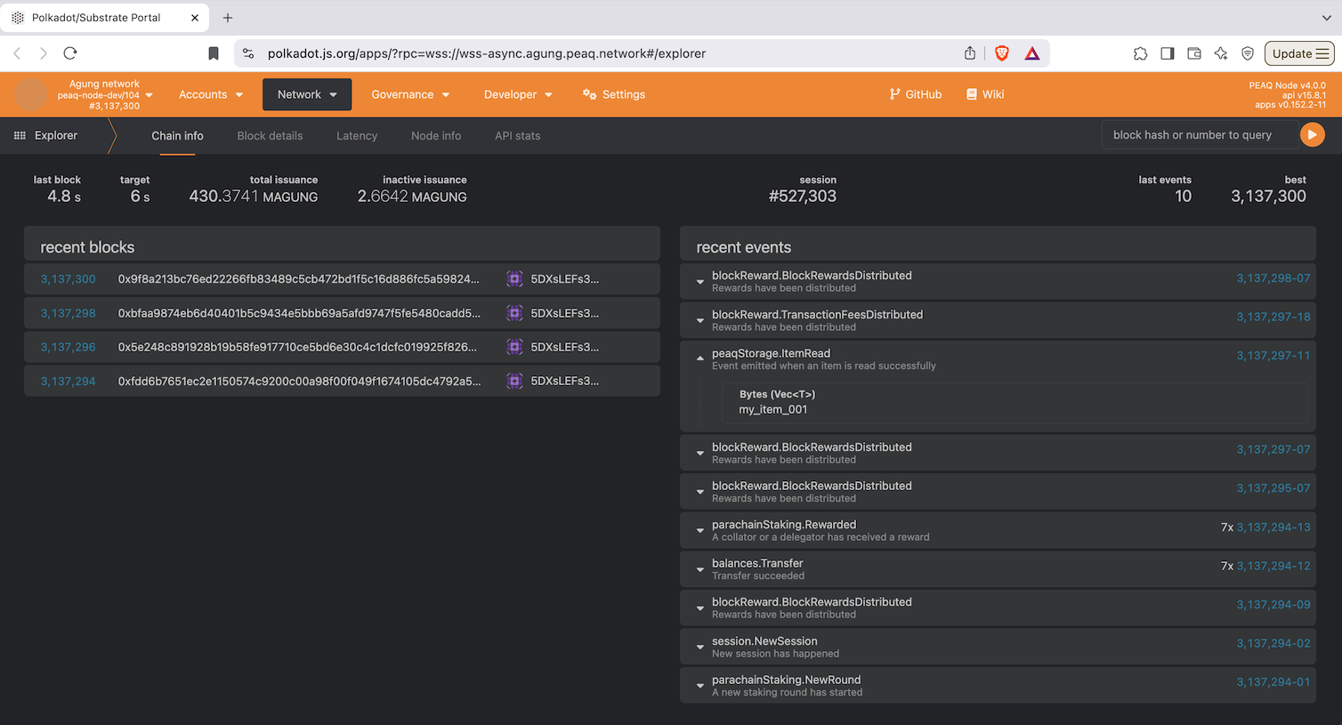The height and width of the screenshot is (725, 1342).
Task: Switch to Block details tab
Action: click(270, 136)
